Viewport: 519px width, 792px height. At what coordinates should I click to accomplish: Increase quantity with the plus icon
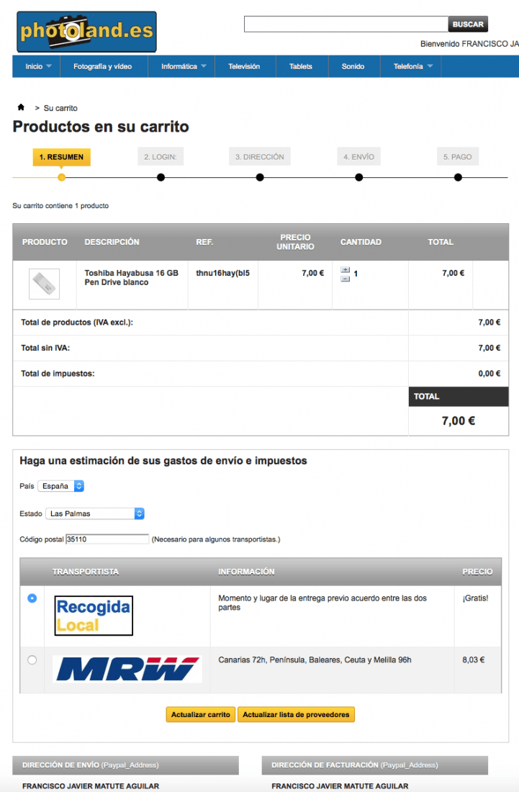346,270
